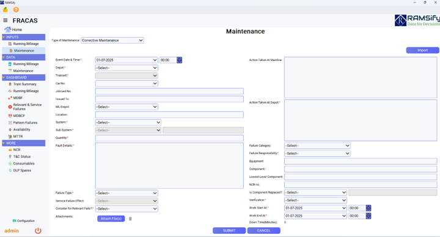
Task: Click the Import button
Action: [422, 51]
